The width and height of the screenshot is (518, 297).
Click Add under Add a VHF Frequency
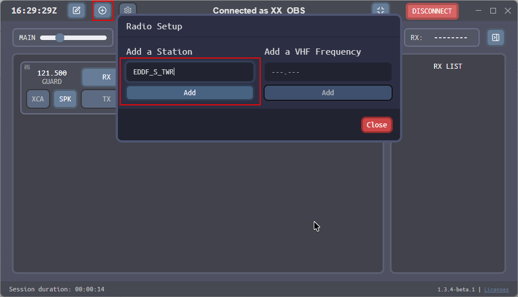328,93
